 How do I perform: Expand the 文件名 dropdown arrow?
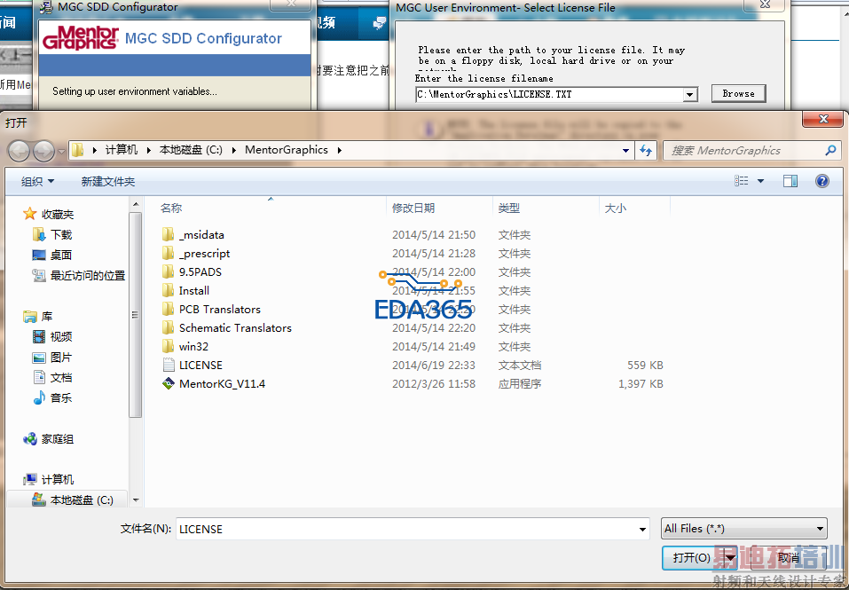click(642, 529)
